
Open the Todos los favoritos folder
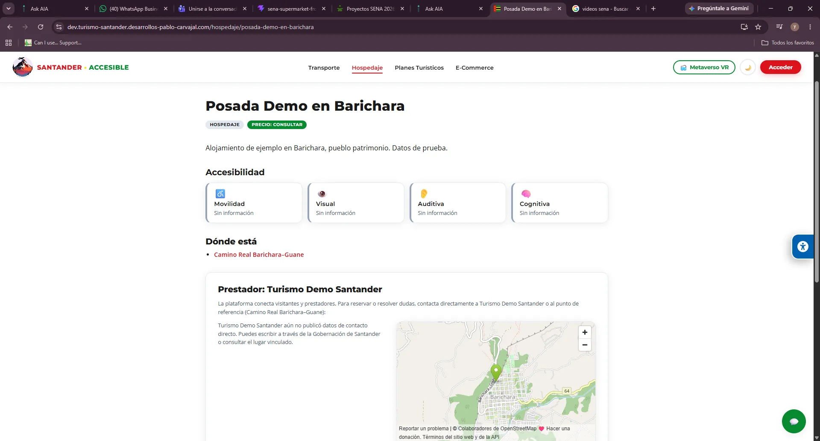tap(788, 43)
